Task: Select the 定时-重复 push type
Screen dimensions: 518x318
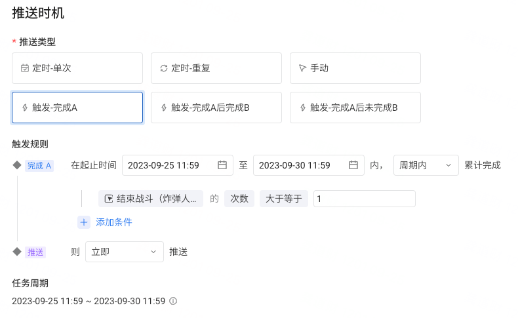Action: tap(216, 68)
